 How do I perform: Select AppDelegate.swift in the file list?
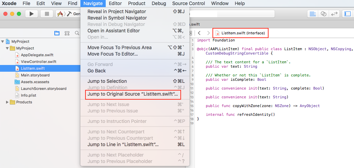tap(37, 55)
